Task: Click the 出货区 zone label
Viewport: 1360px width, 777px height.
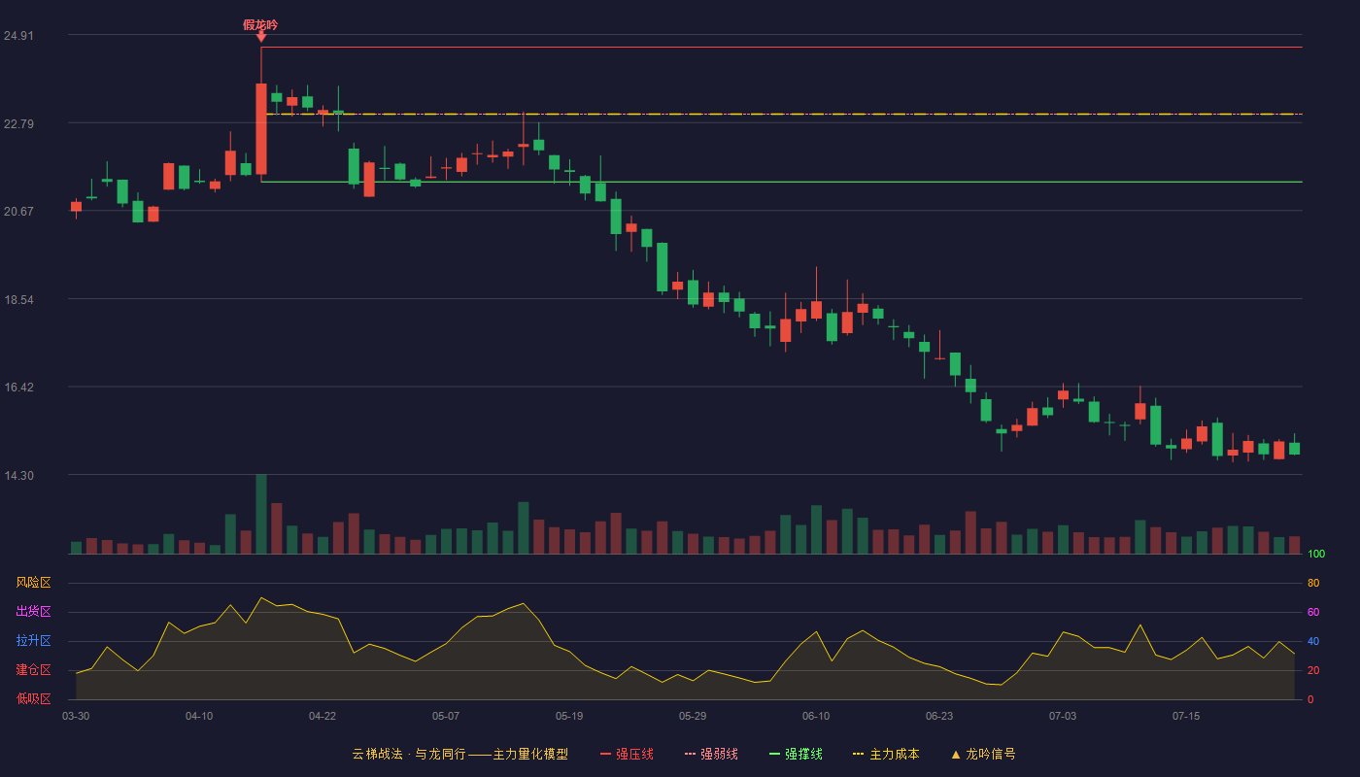Action: [33, 612]
